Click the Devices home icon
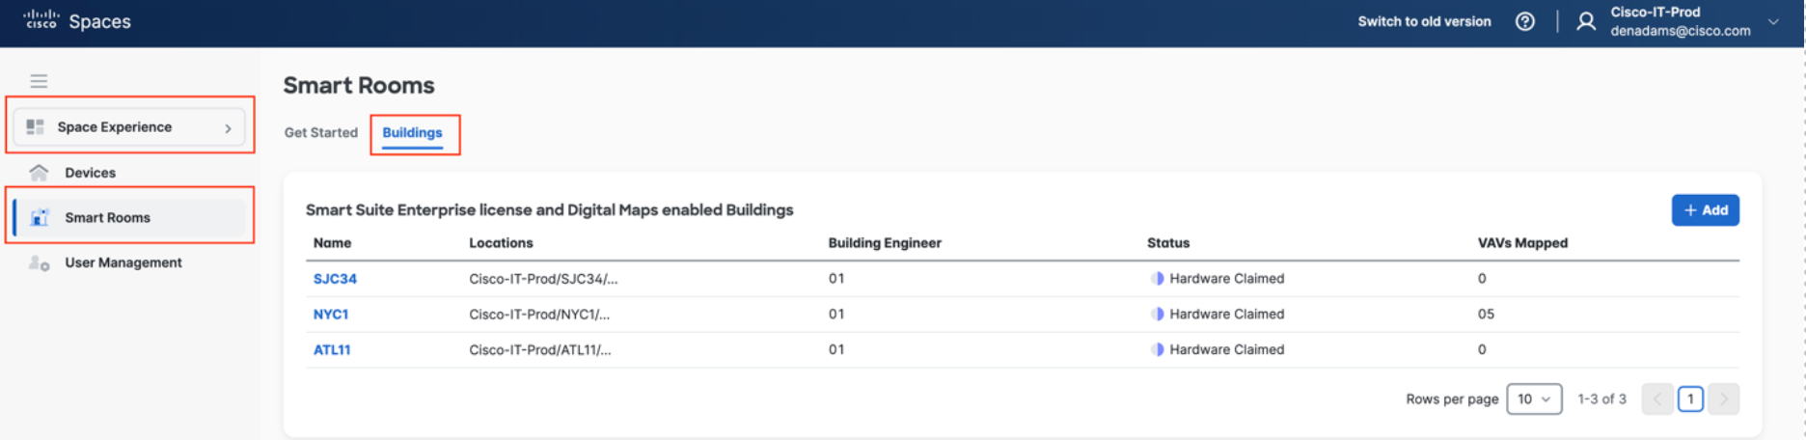 [x=39, y=173]
